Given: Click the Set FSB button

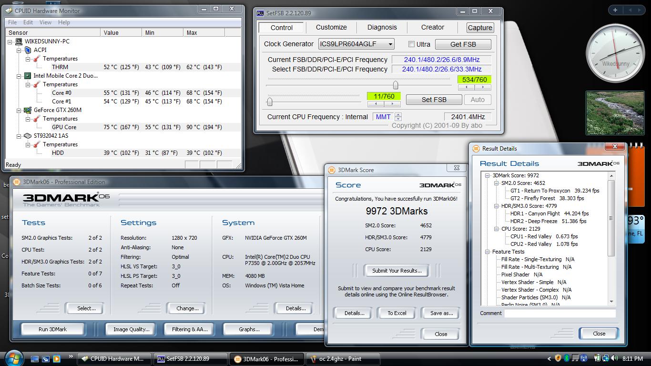Looking at the screenshot, I should [434, 100].
